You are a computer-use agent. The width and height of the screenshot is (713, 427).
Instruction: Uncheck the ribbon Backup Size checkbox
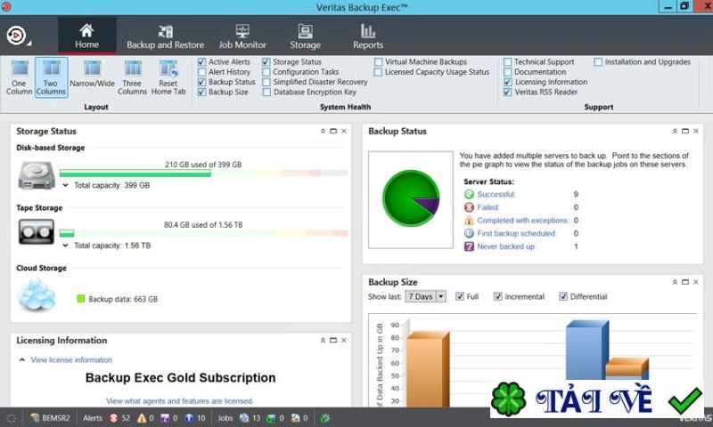pos(202,92)
